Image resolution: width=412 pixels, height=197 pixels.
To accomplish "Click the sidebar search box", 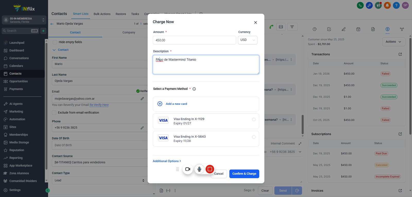I will [20, 31].
